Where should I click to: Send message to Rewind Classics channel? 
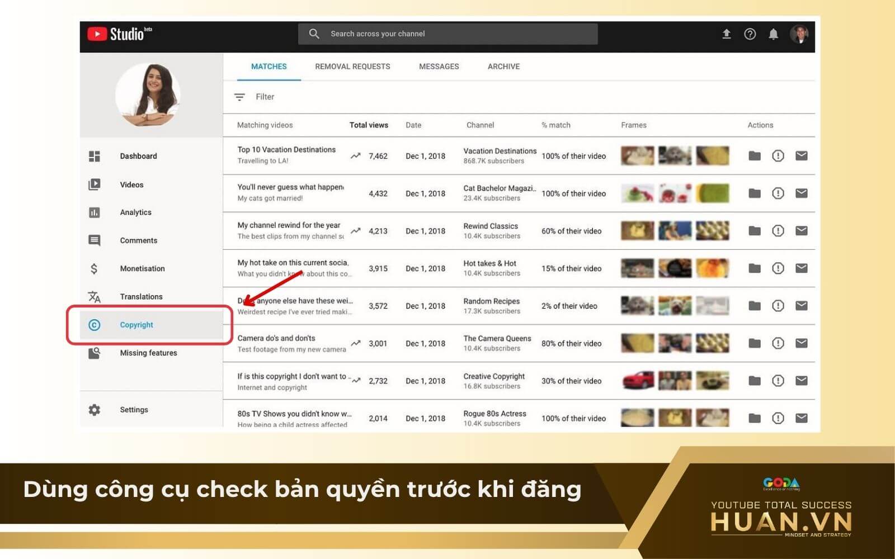pyautogui.click(x=801, y=231)
